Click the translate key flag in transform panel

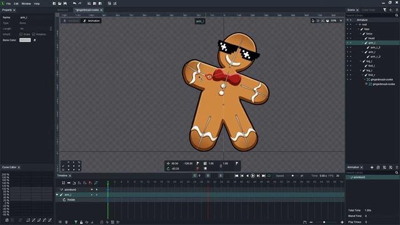[197, 163]
